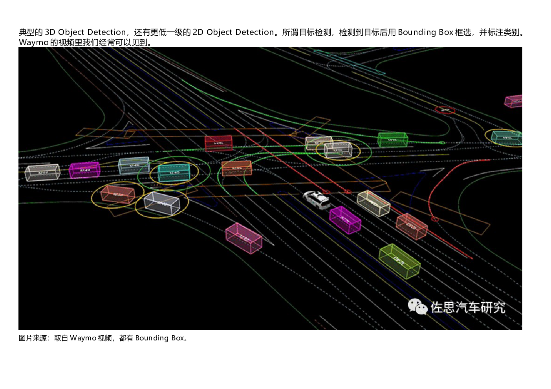Viewport: 551px width, 389px height.
Task: Click the Waymo intersection visualization image
Action: point(270,189)
